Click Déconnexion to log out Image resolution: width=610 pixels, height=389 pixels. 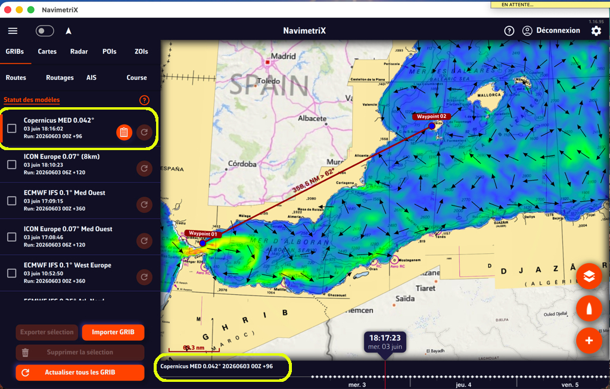point(558,30)
